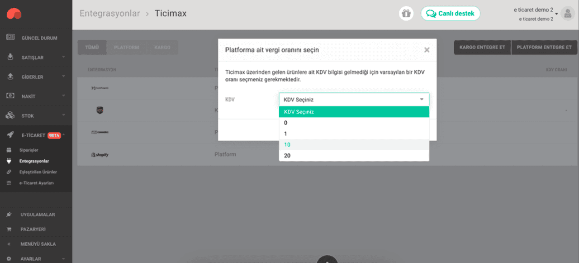Click the Eşleştirilen Ürünler link icon
Viewport: 579px width, 263px height.
pos(9,172)
